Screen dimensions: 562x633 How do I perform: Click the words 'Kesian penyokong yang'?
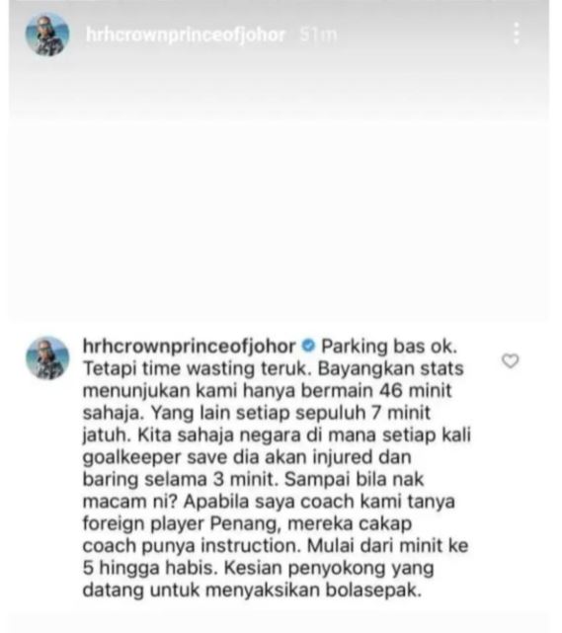(x=329, y=568)
